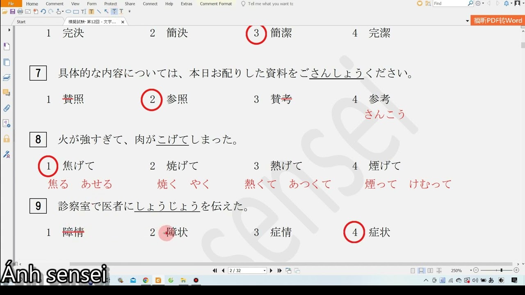Screen dimensions: 525x295
Task: Click the heart icon in title bar
Action: (x=420, y=3)
